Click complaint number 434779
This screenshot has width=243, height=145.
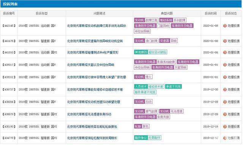coord(9,138)
